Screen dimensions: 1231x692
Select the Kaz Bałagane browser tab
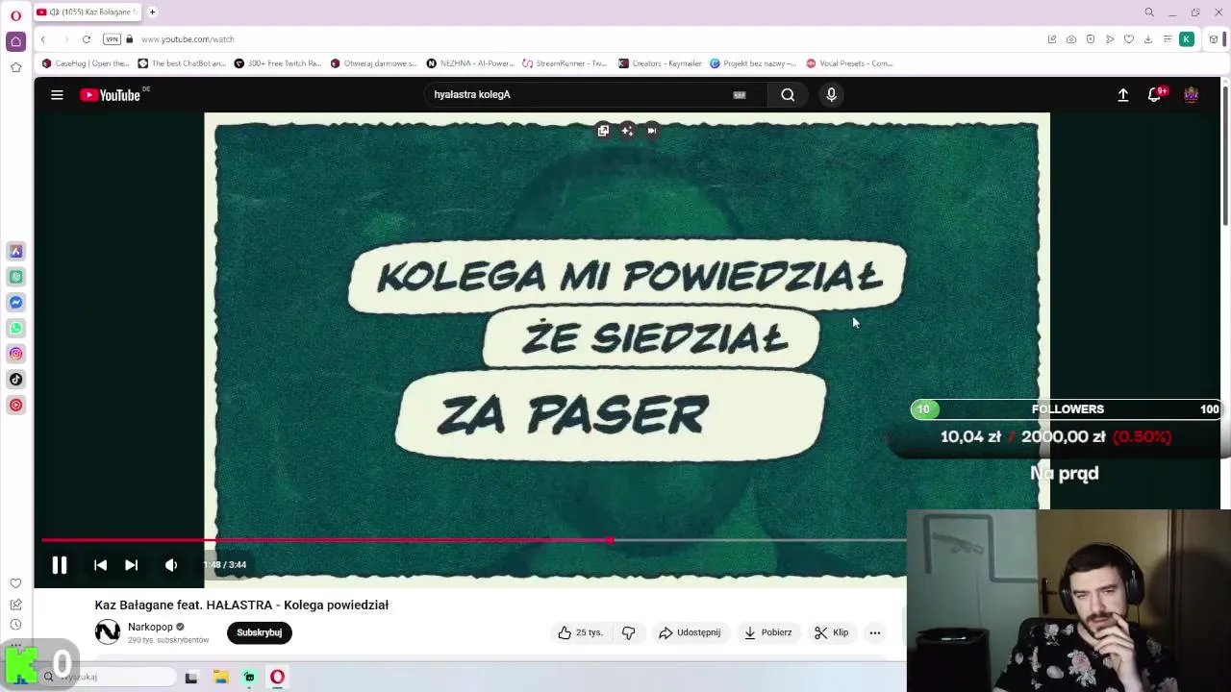tap(88, 12)
